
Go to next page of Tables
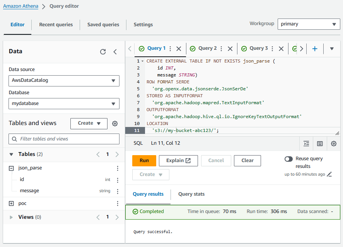coord(117,154)
